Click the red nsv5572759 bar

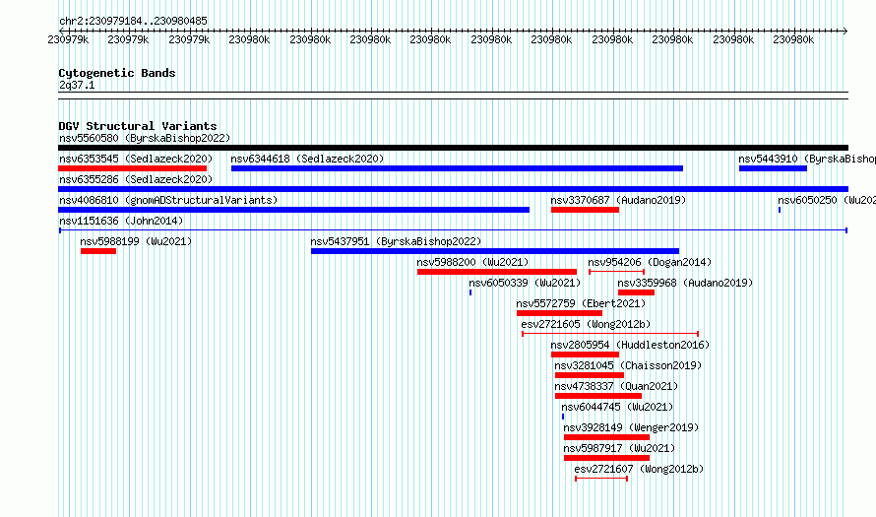[559, 313]
